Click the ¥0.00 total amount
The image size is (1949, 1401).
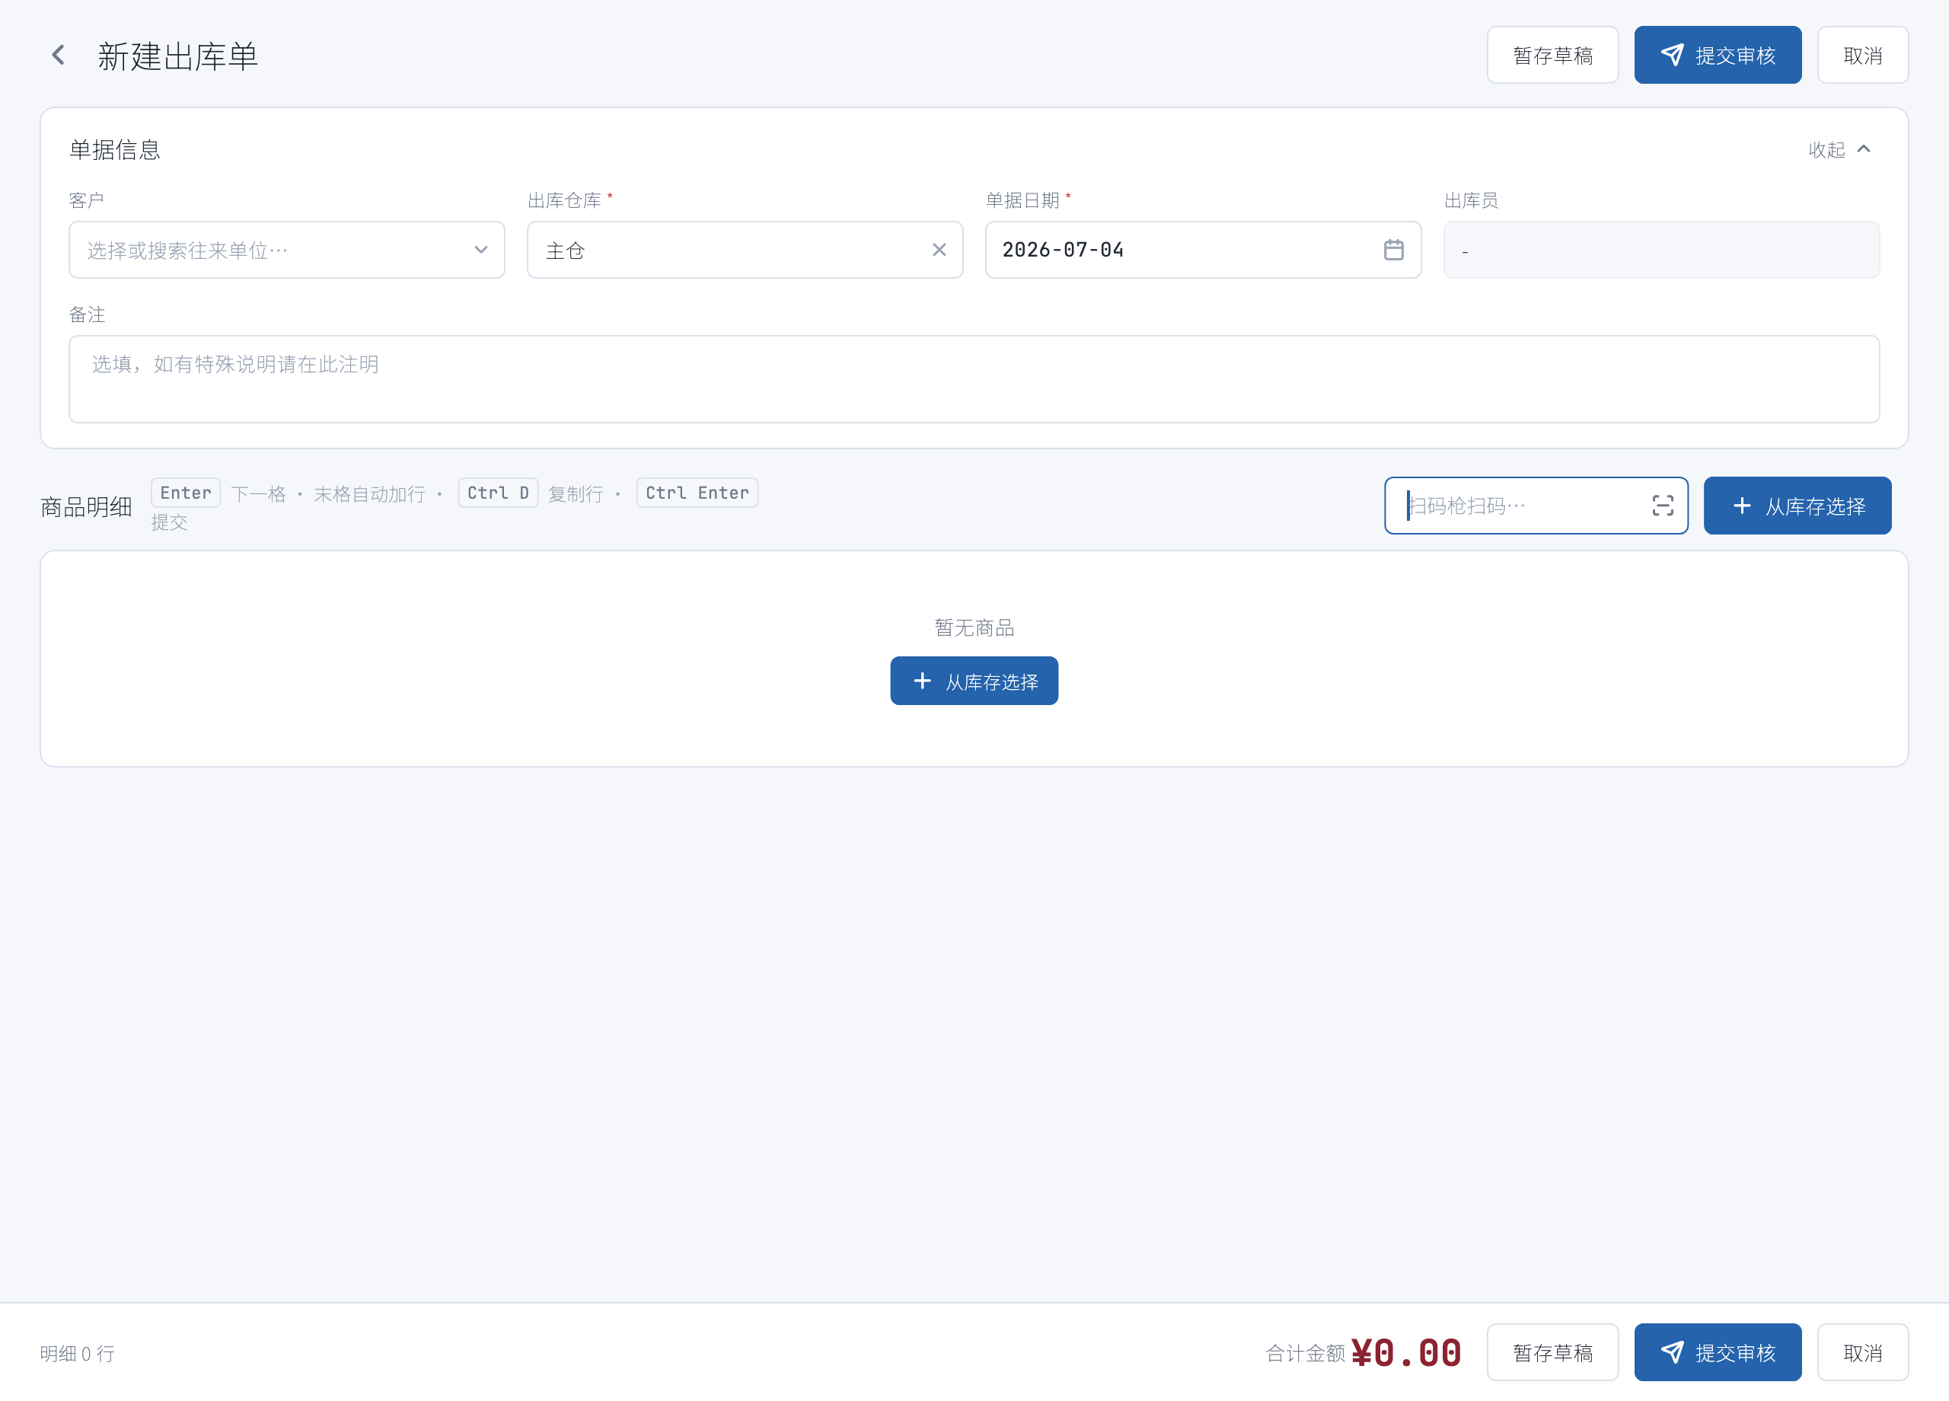1406,1352
